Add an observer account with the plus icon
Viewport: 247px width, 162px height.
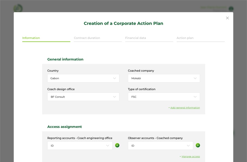(x=198, y=145)
